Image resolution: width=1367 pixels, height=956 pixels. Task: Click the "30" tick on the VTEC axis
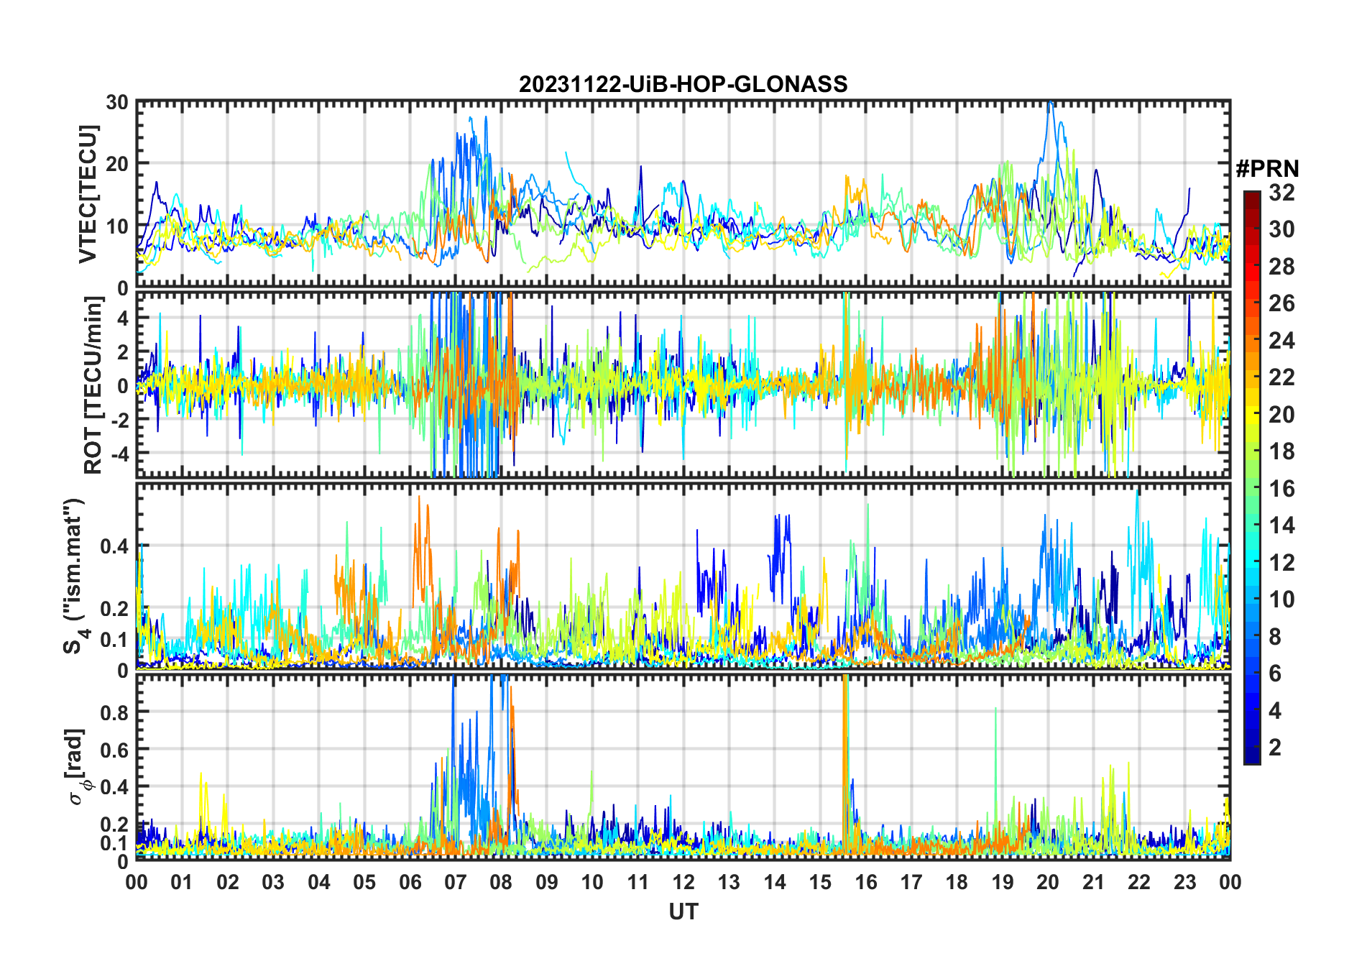point(117,102)
